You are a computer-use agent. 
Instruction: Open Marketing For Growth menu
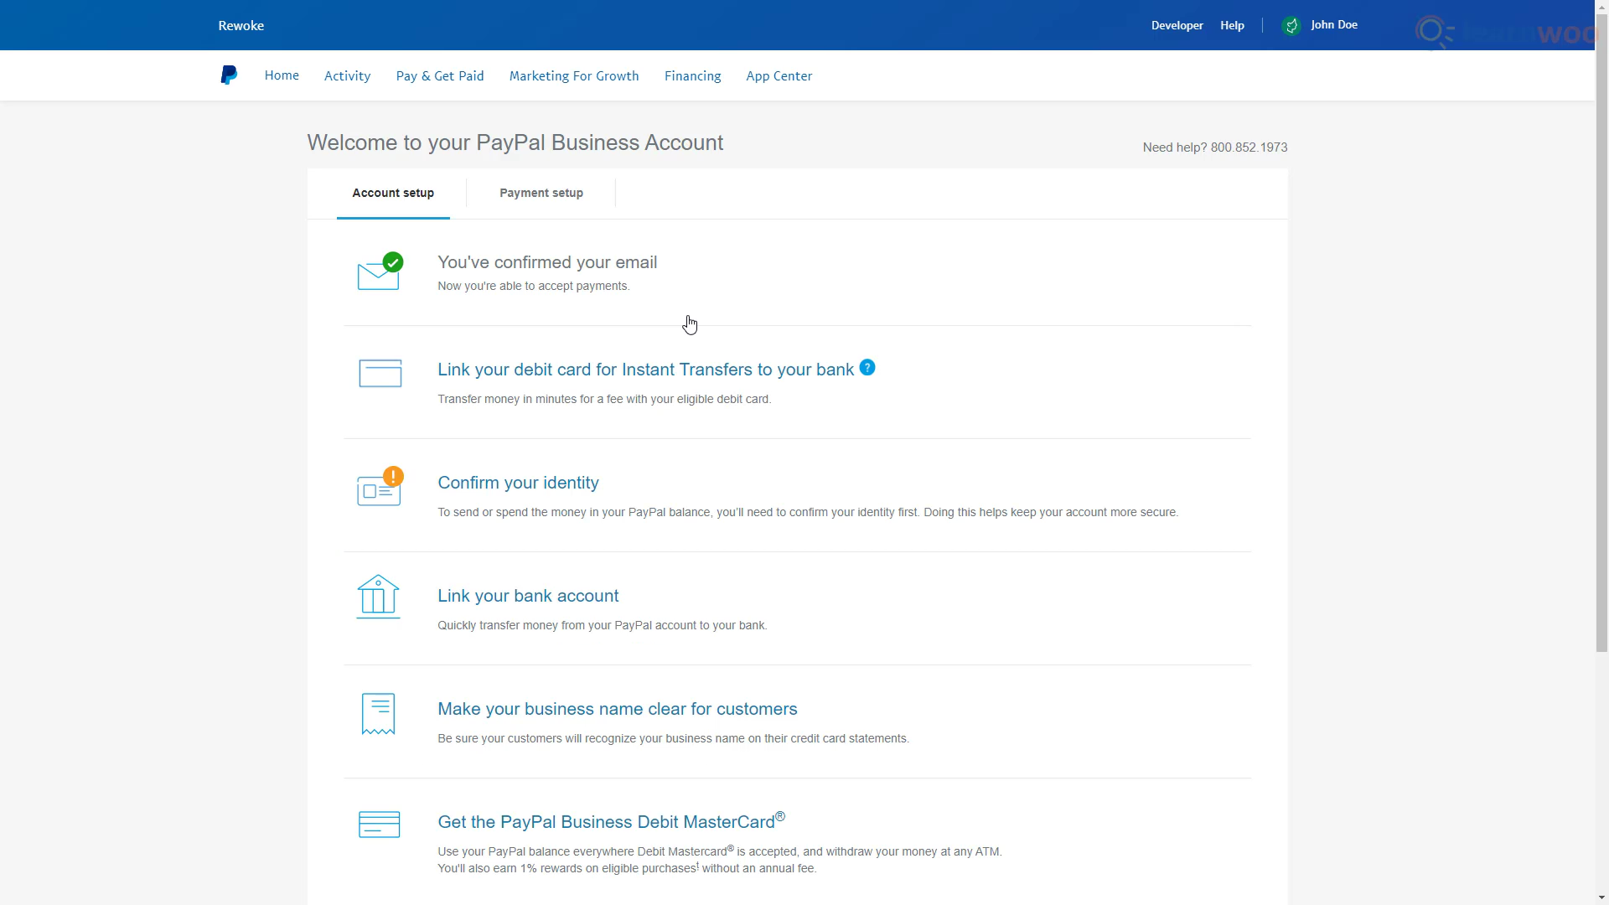tap(574, 76)
